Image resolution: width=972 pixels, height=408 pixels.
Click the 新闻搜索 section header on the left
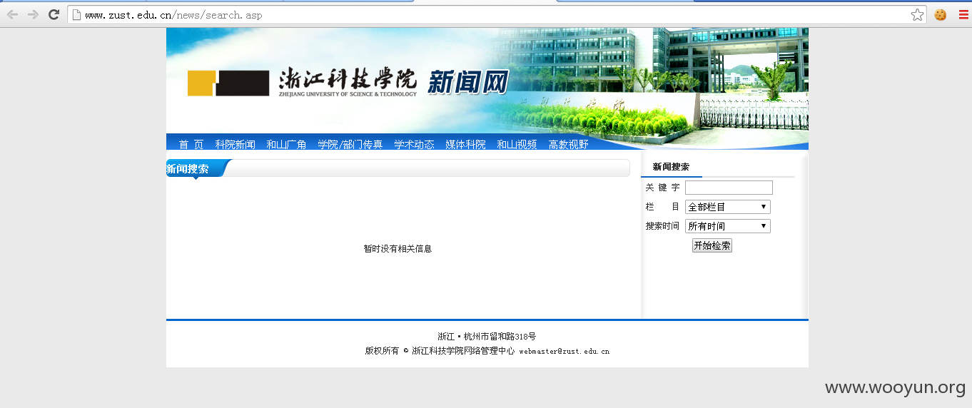click(188, 169)
